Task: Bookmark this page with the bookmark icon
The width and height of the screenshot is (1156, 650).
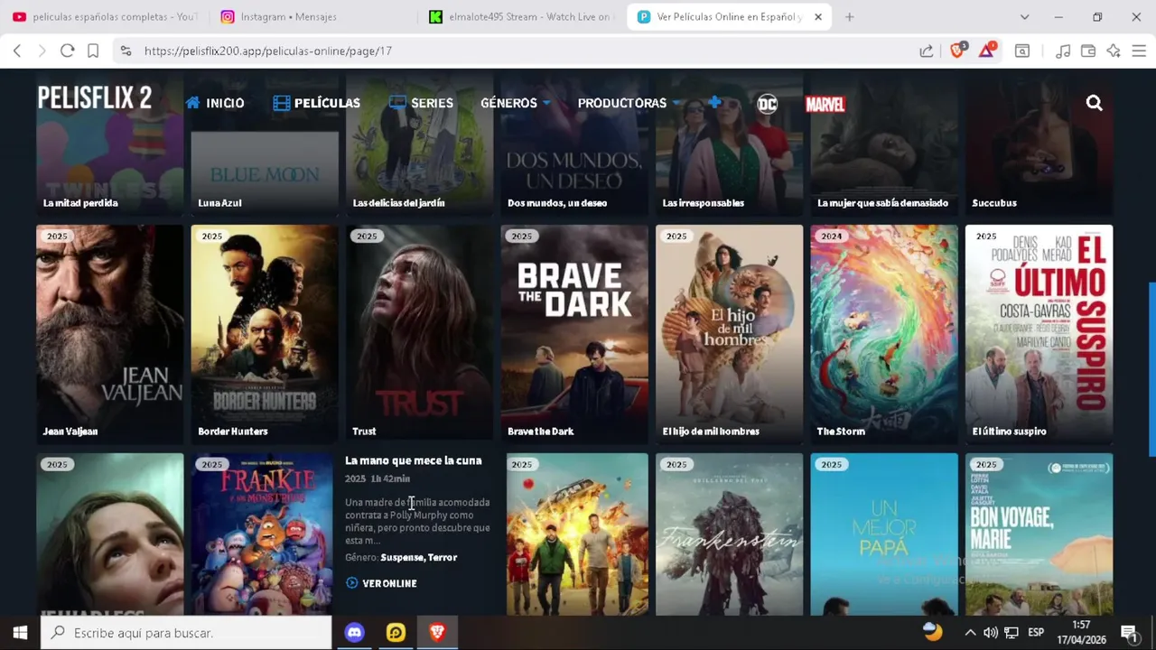Action: click(x=92, y=51)
